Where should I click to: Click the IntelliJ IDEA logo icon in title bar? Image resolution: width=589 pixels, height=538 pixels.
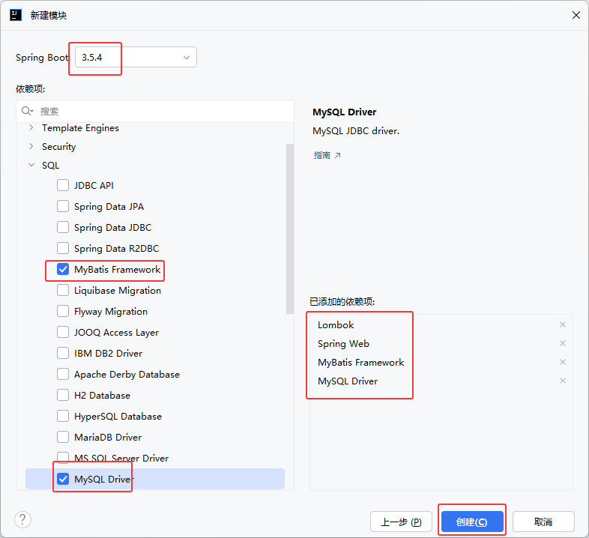point(16,15)
